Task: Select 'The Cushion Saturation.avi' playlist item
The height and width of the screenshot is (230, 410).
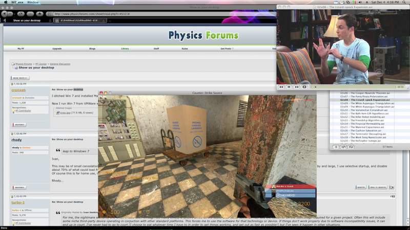Action: click(361, 130)
